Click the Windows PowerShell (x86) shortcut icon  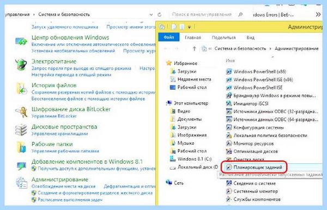(229, 72)
